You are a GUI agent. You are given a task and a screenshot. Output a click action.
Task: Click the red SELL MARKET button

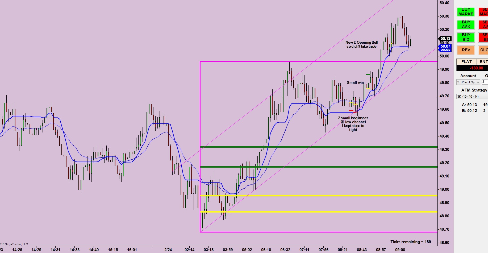pyautogui.click(x=483, y=12)
